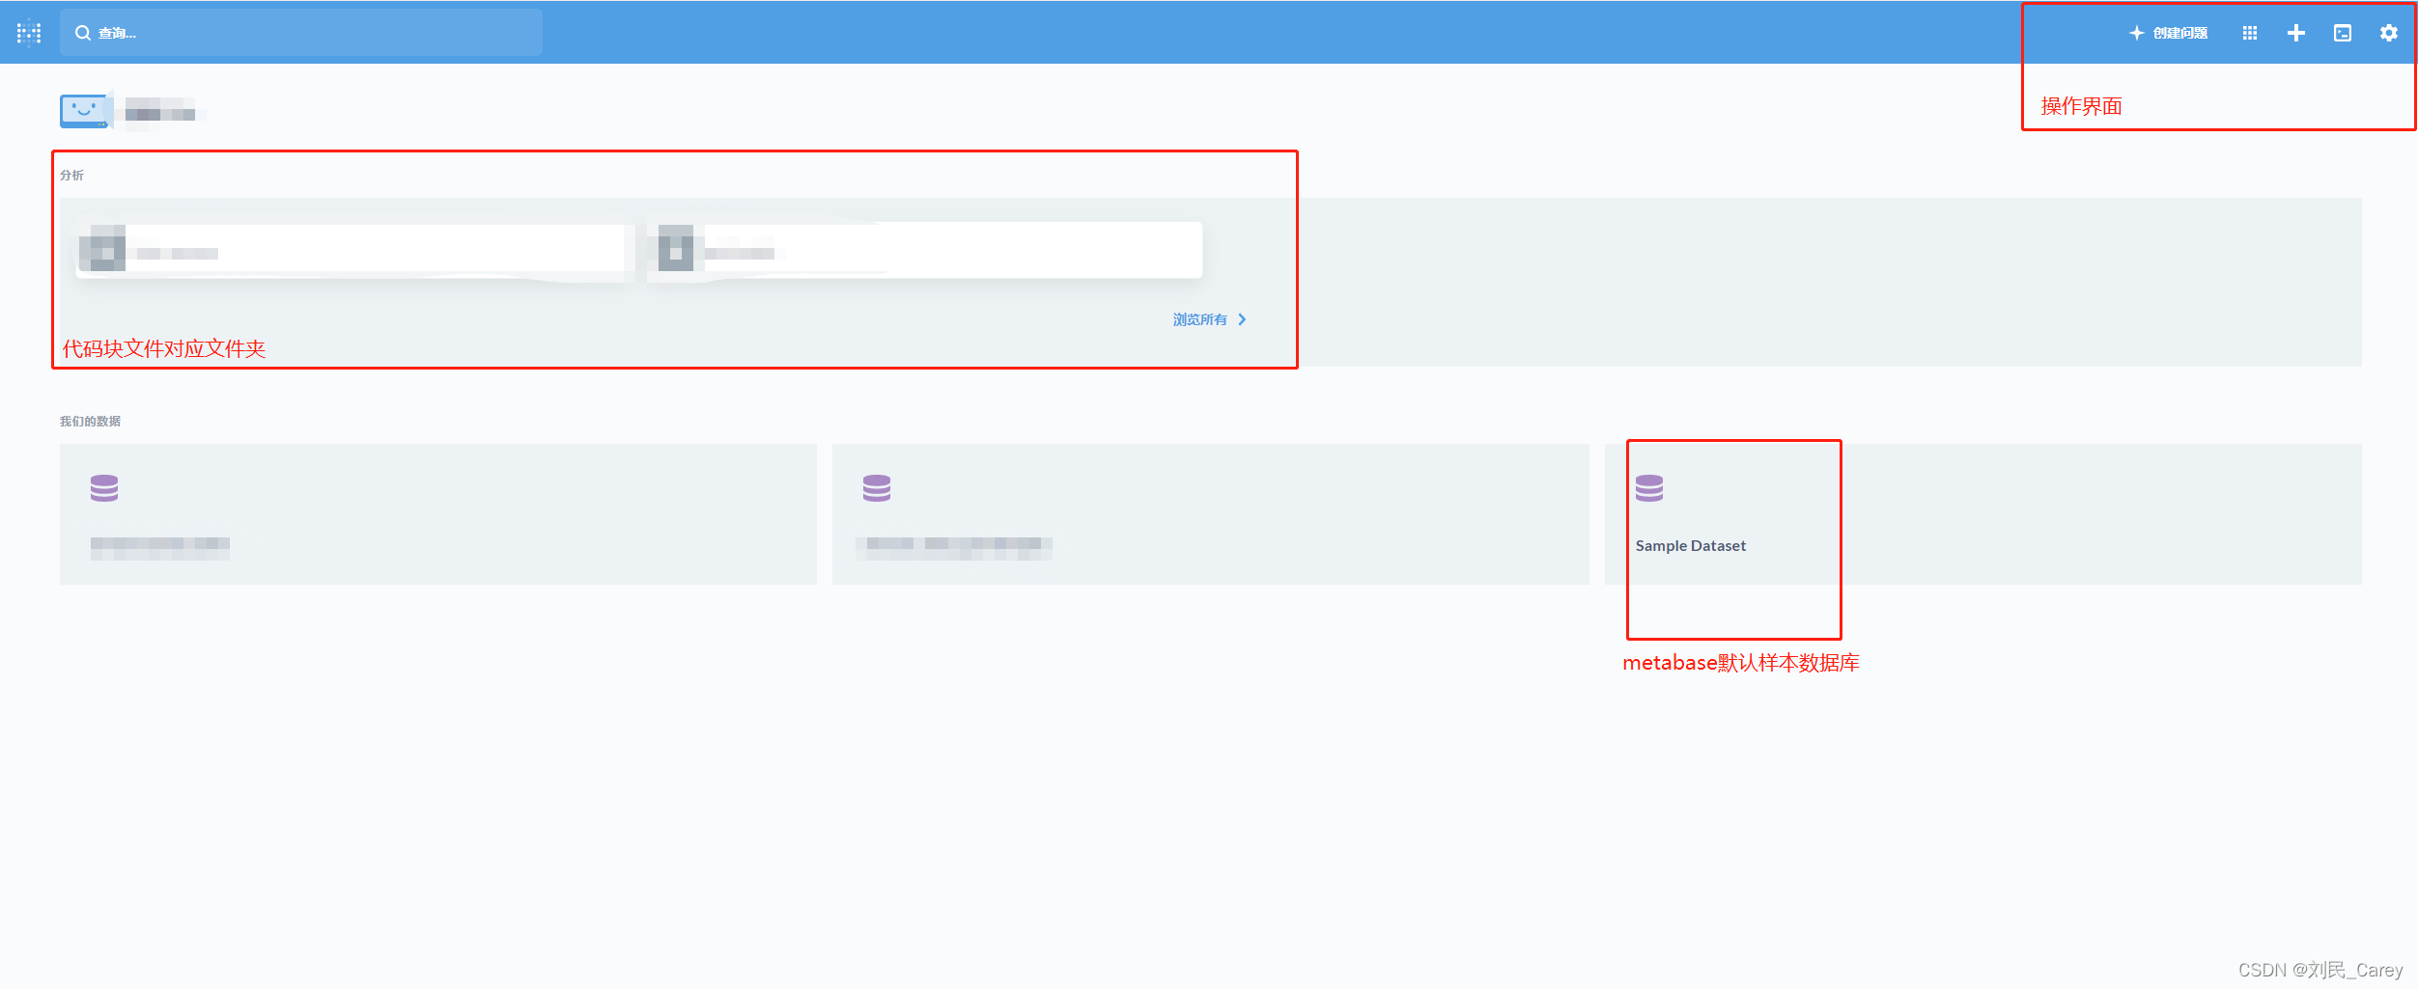Click the 浏览所有 link
This screenshot has height=989, width=2418.
tap(1200, 319)
